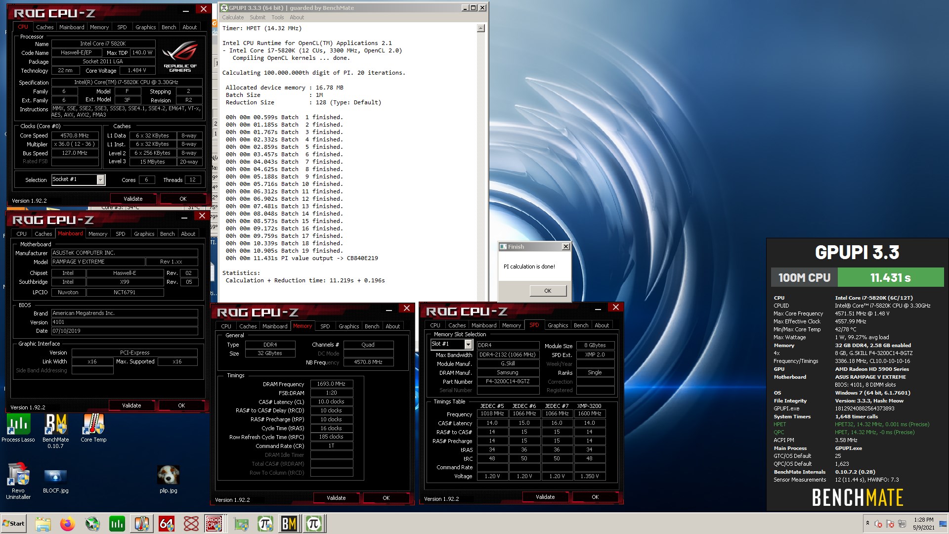Click the graphics card taskbar icon

[241, 524]
